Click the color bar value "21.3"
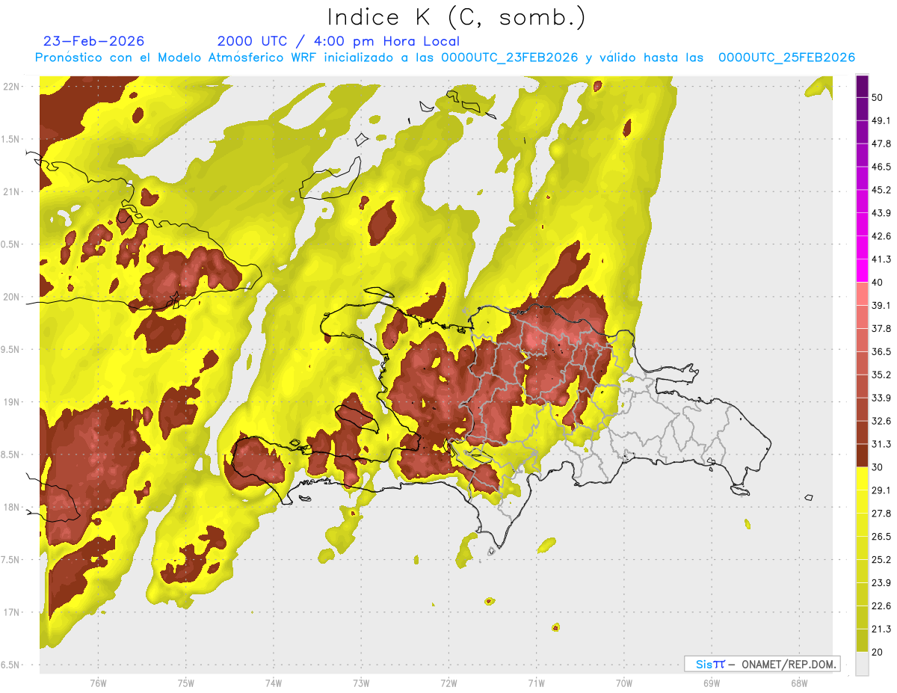The image size is (897, 693). pyautogui.click(x=881, y=629)
